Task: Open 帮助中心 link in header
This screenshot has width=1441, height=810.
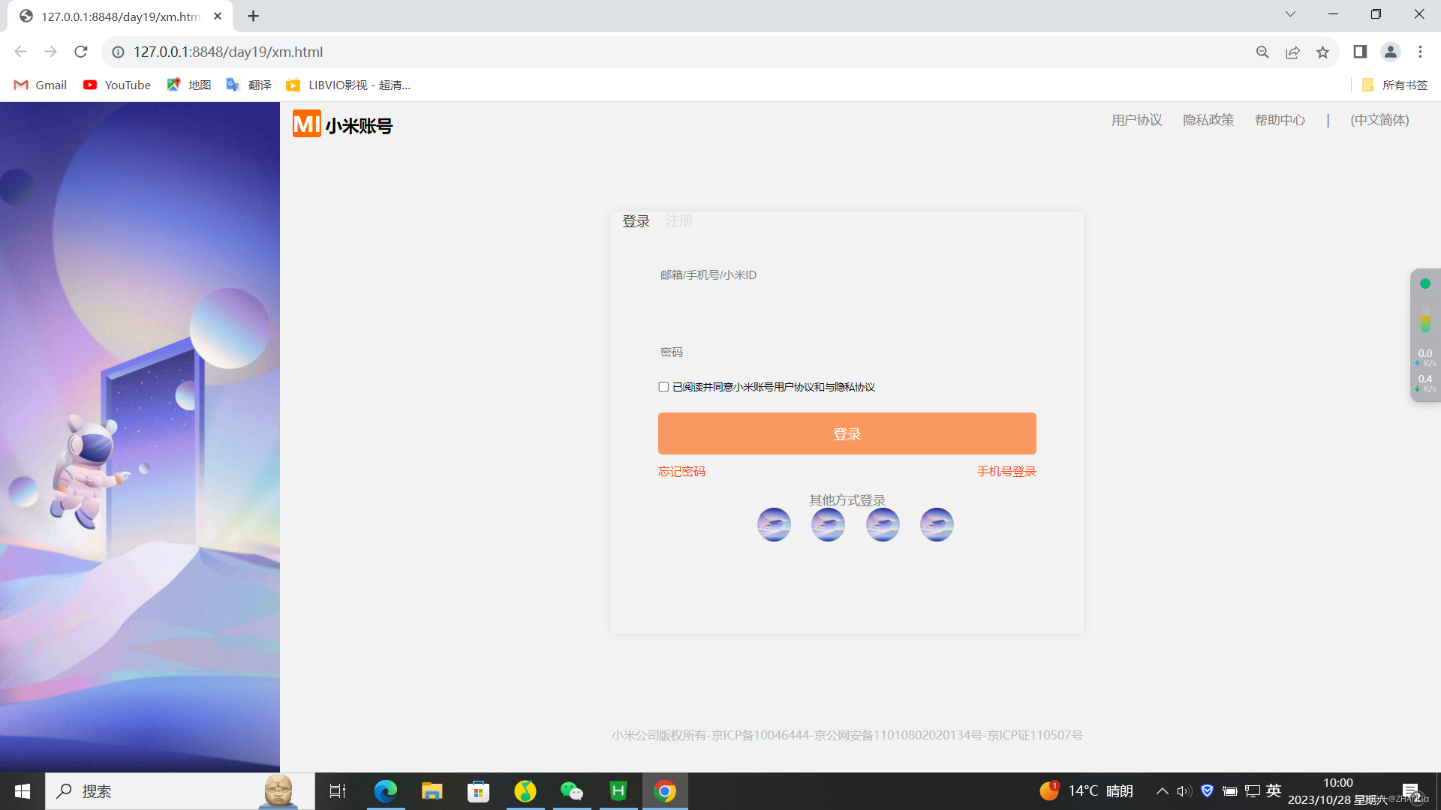Action: click(x=1280, y=120)
